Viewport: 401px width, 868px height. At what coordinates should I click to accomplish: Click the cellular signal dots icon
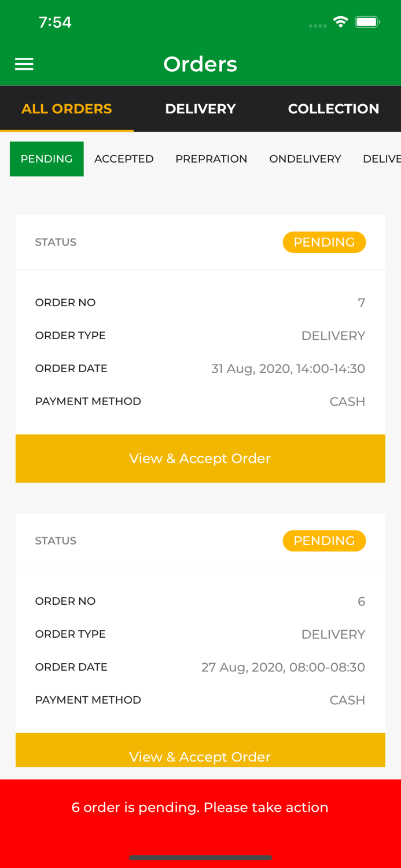[x=318, y=25]
